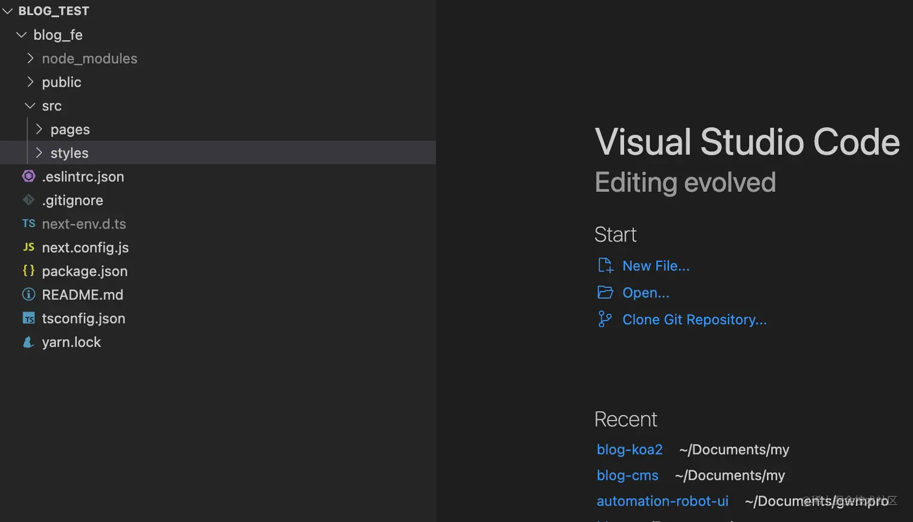The image size is (913, 522).
Task: Click the JS icon beside next.config.js
Action: pyautogui.click(x=28, y=247)
